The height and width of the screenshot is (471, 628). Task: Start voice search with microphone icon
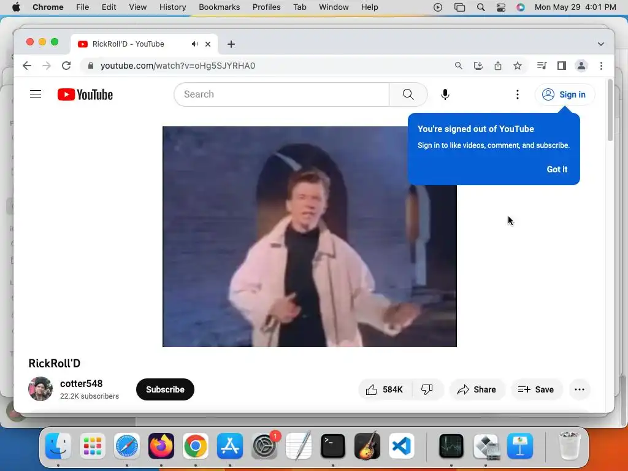pyautogui.click(x=445, y=94)
